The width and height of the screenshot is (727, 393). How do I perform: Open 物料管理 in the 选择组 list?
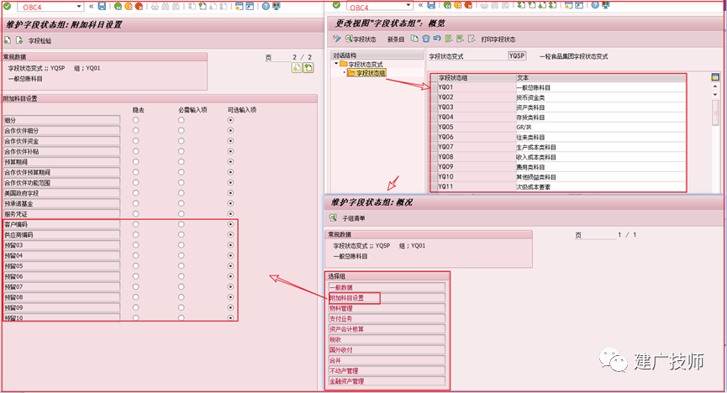pos(387,308)
